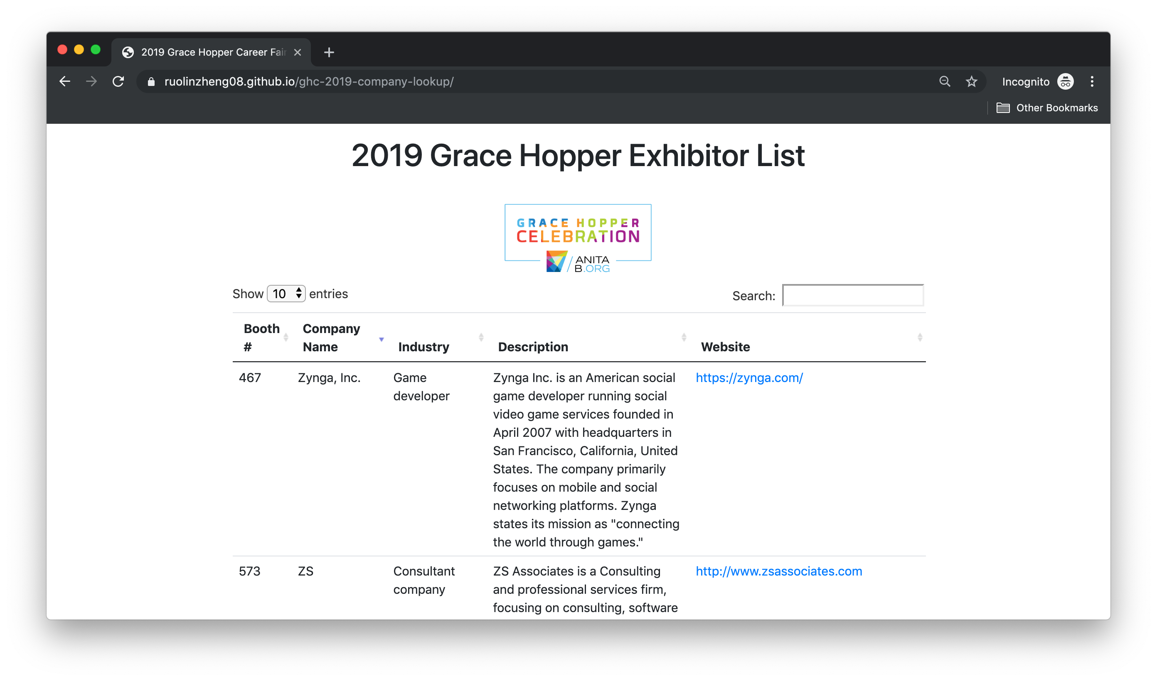
Task: Open Chrome's three-dot menu
Action: pyautogui.click(x=1092, y=81)
